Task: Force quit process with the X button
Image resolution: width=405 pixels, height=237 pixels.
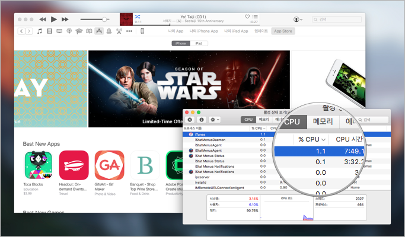Action: tap(190, 120)
